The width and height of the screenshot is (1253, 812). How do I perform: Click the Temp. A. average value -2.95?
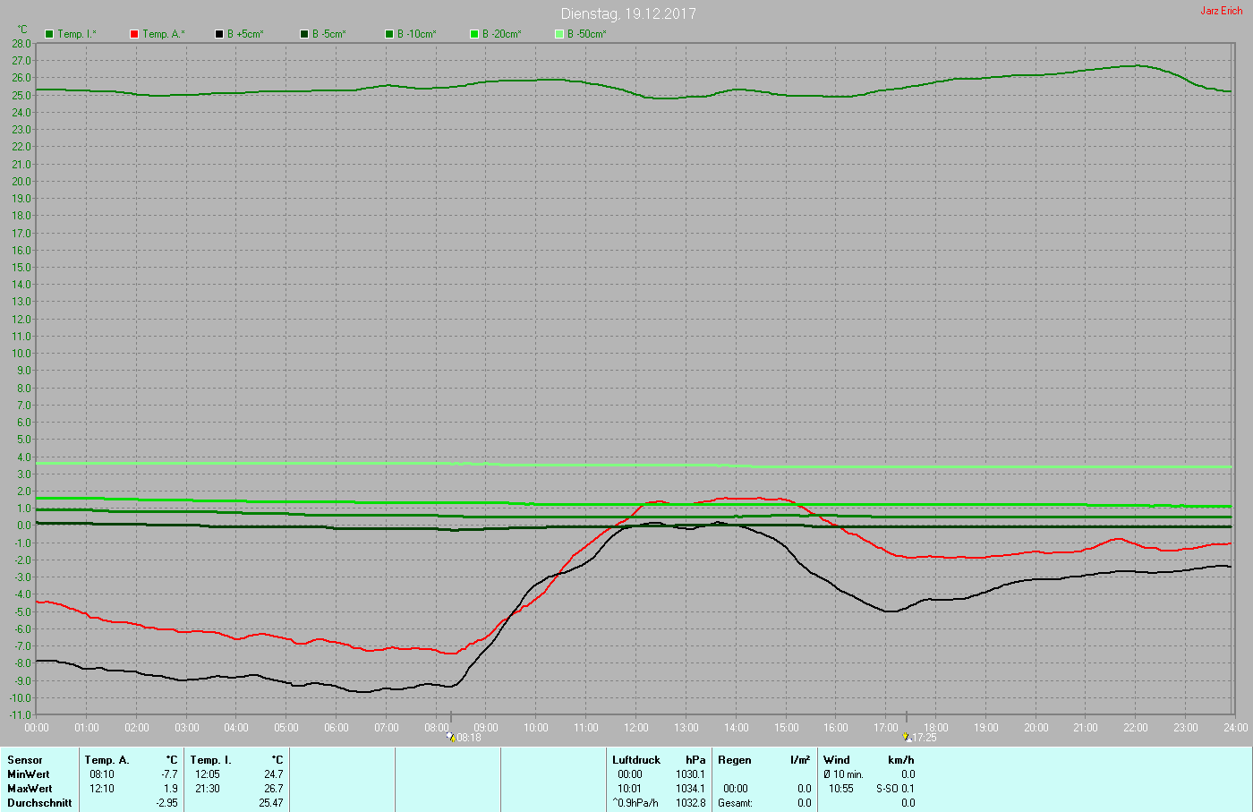tap(166, 803)
